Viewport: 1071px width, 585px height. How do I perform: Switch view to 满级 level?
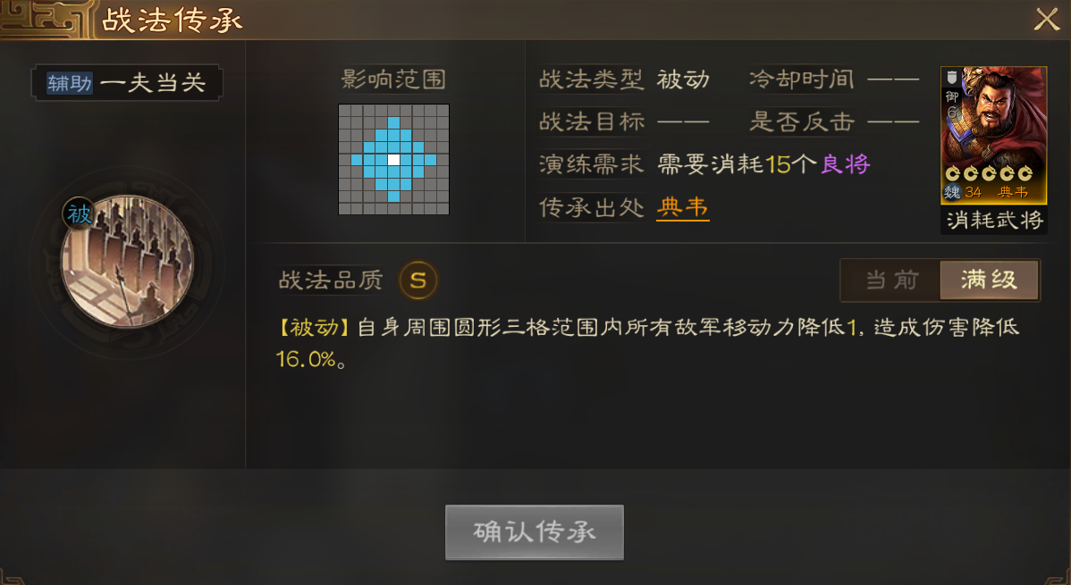[x=989, y=280]
